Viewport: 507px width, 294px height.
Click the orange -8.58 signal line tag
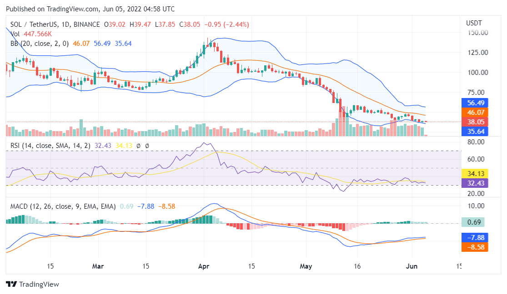[x=474, y=247]
